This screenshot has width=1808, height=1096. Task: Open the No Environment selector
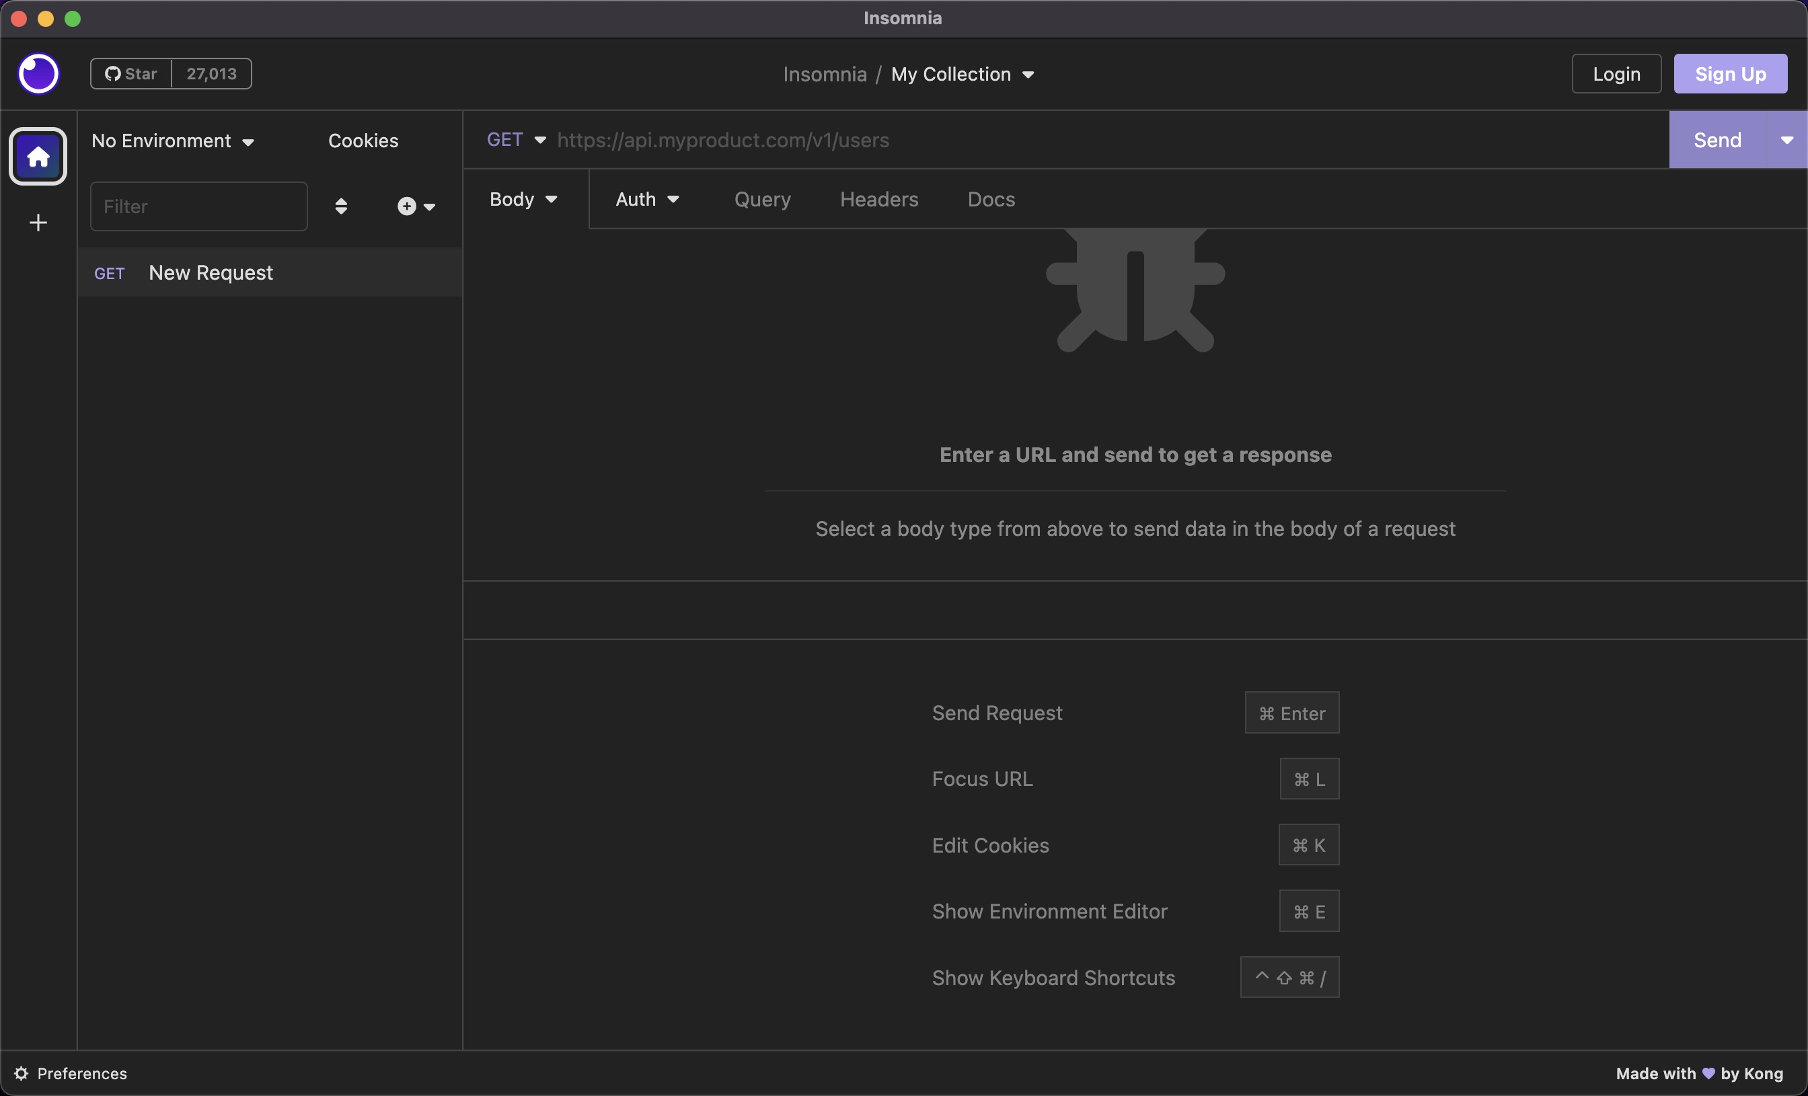(x=173, y=141)
